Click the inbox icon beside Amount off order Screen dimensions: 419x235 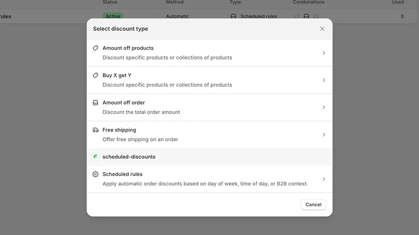(95, 102)
